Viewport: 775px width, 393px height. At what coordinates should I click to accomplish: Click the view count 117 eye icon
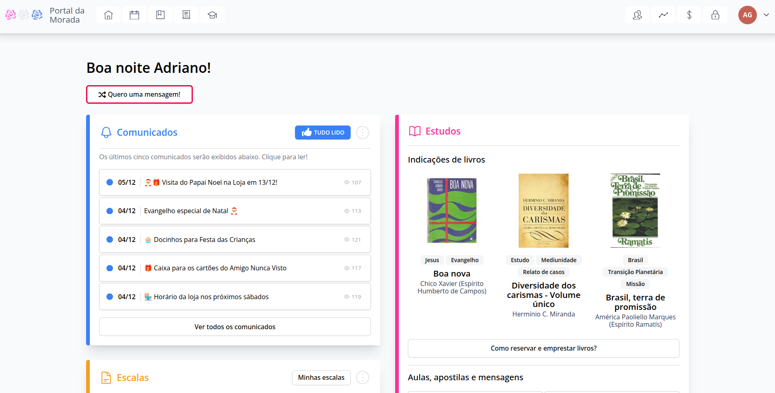point(347,268)
